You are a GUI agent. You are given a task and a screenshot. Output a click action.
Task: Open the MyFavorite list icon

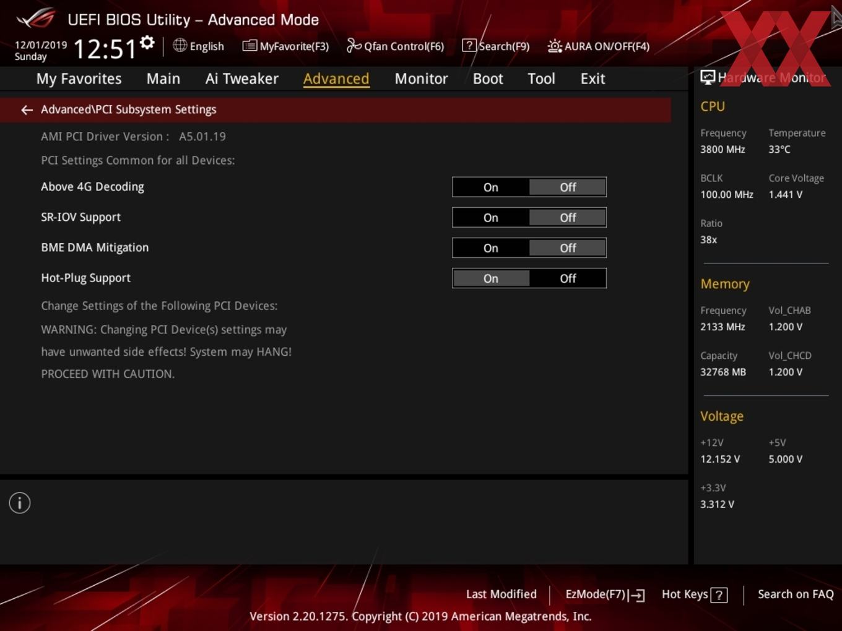tap(249, 46)
